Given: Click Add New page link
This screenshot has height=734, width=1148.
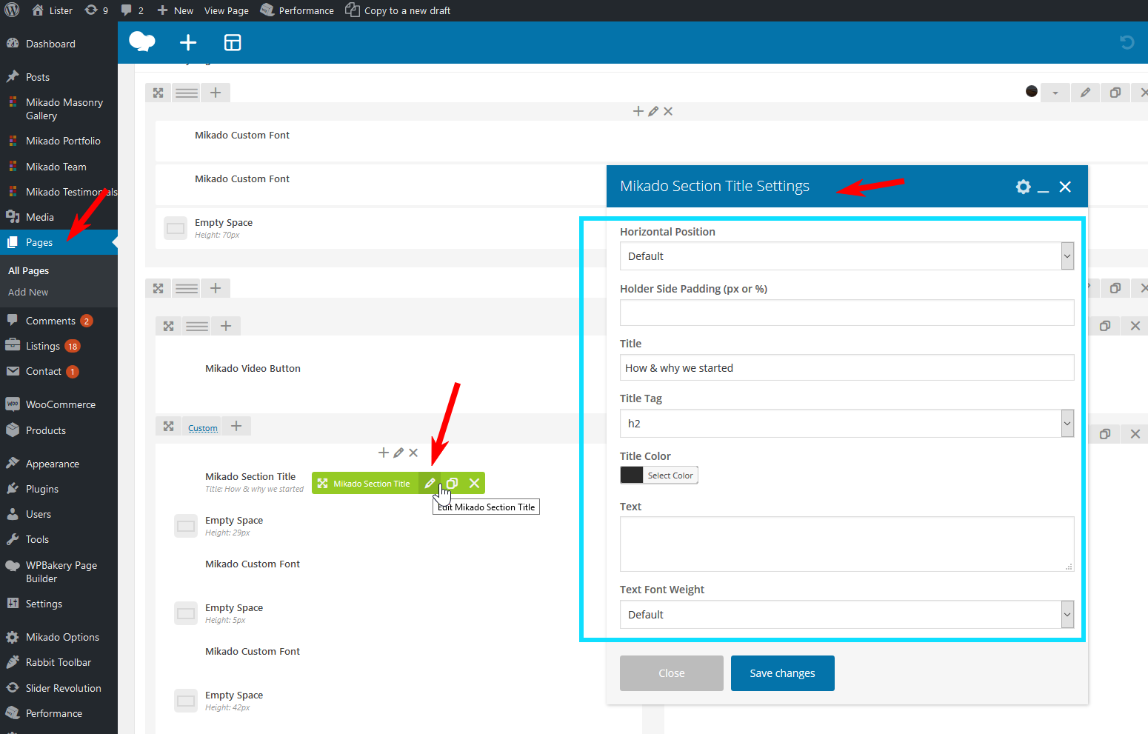Looking at the screenshot, I should pos(28,293).
